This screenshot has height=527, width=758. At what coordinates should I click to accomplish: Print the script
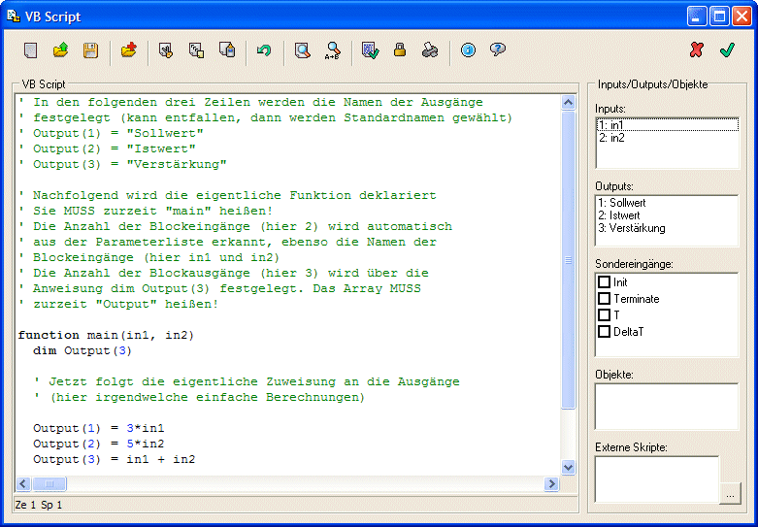[x=430, y=50]
